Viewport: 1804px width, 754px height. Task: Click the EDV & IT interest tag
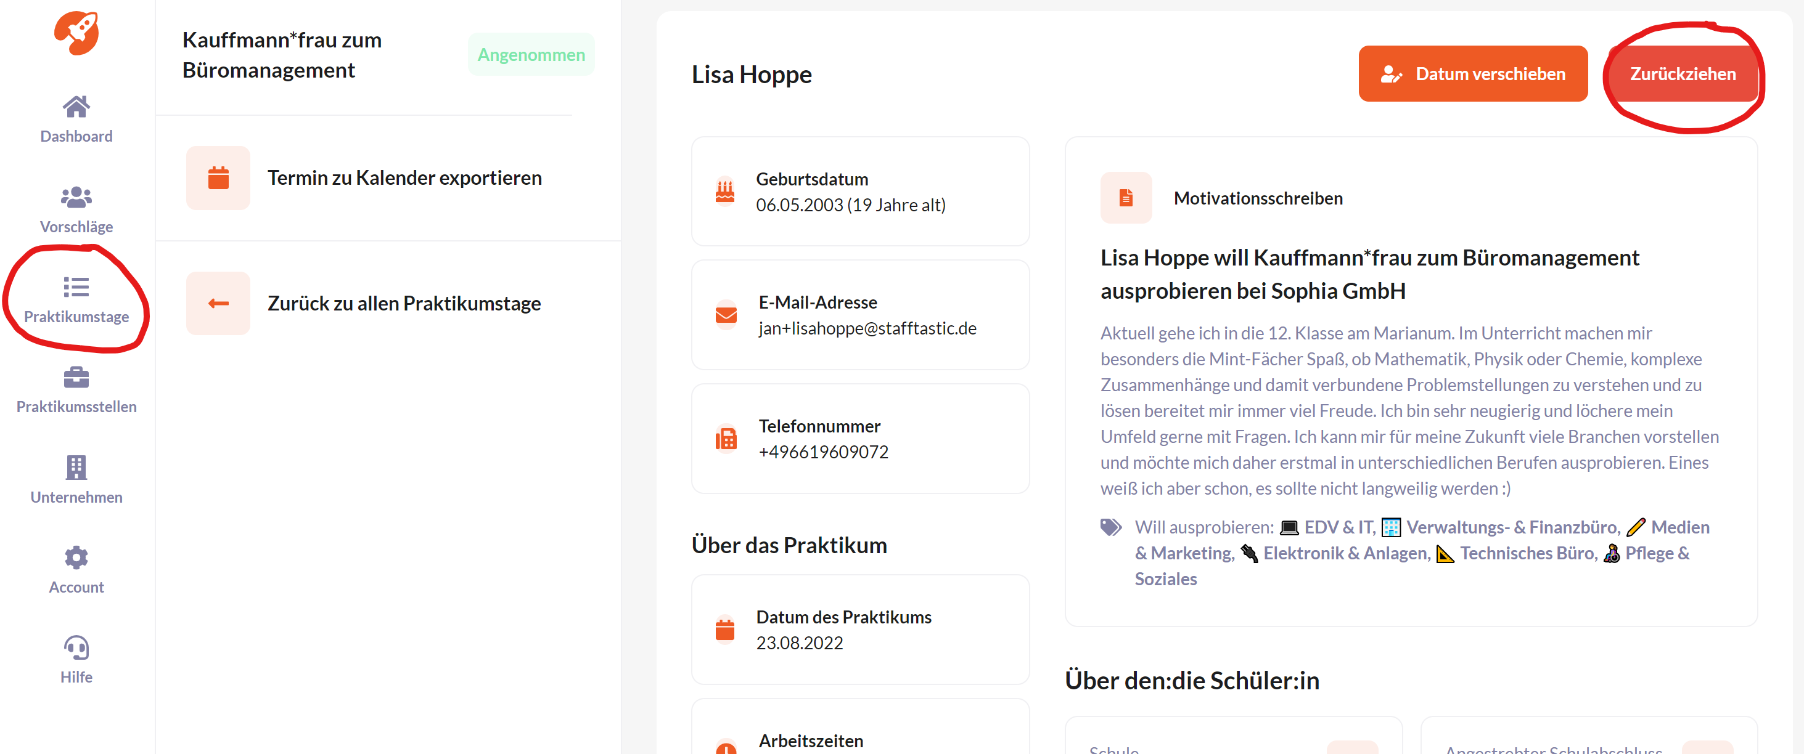[x=1327, y=527]
